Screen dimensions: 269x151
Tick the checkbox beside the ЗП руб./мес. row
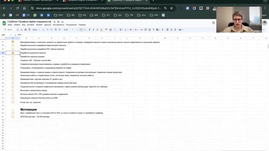13,117
